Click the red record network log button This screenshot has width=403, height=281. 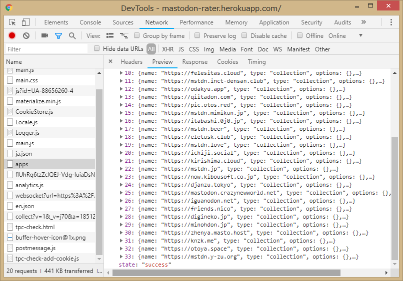tap(12, 35)
